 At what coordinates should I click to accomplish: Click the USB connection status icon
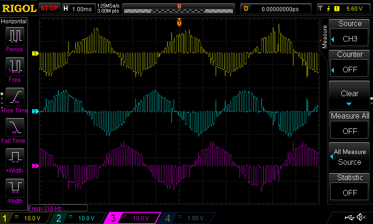coord(349,217)
